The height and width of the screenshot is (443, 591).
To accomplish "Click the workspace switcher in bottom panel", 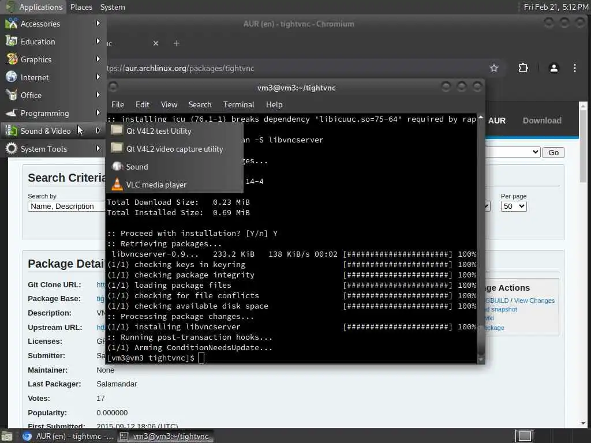I will click(x=524, y=436).
